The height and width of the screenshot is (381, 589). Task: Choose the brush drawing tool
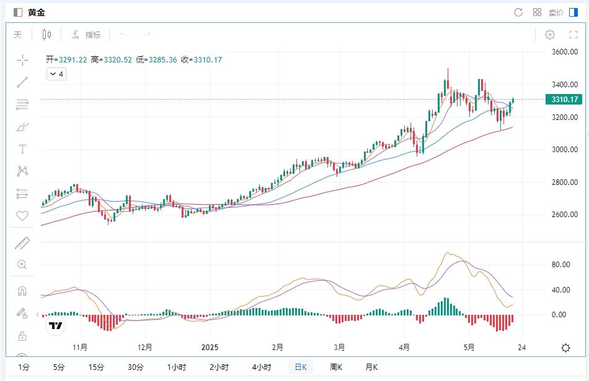pos(22,127)
